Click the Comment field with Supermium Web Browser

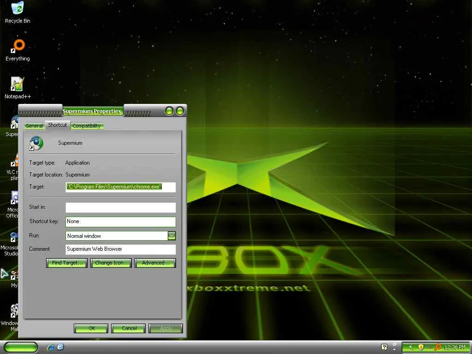tap(121, 249)
